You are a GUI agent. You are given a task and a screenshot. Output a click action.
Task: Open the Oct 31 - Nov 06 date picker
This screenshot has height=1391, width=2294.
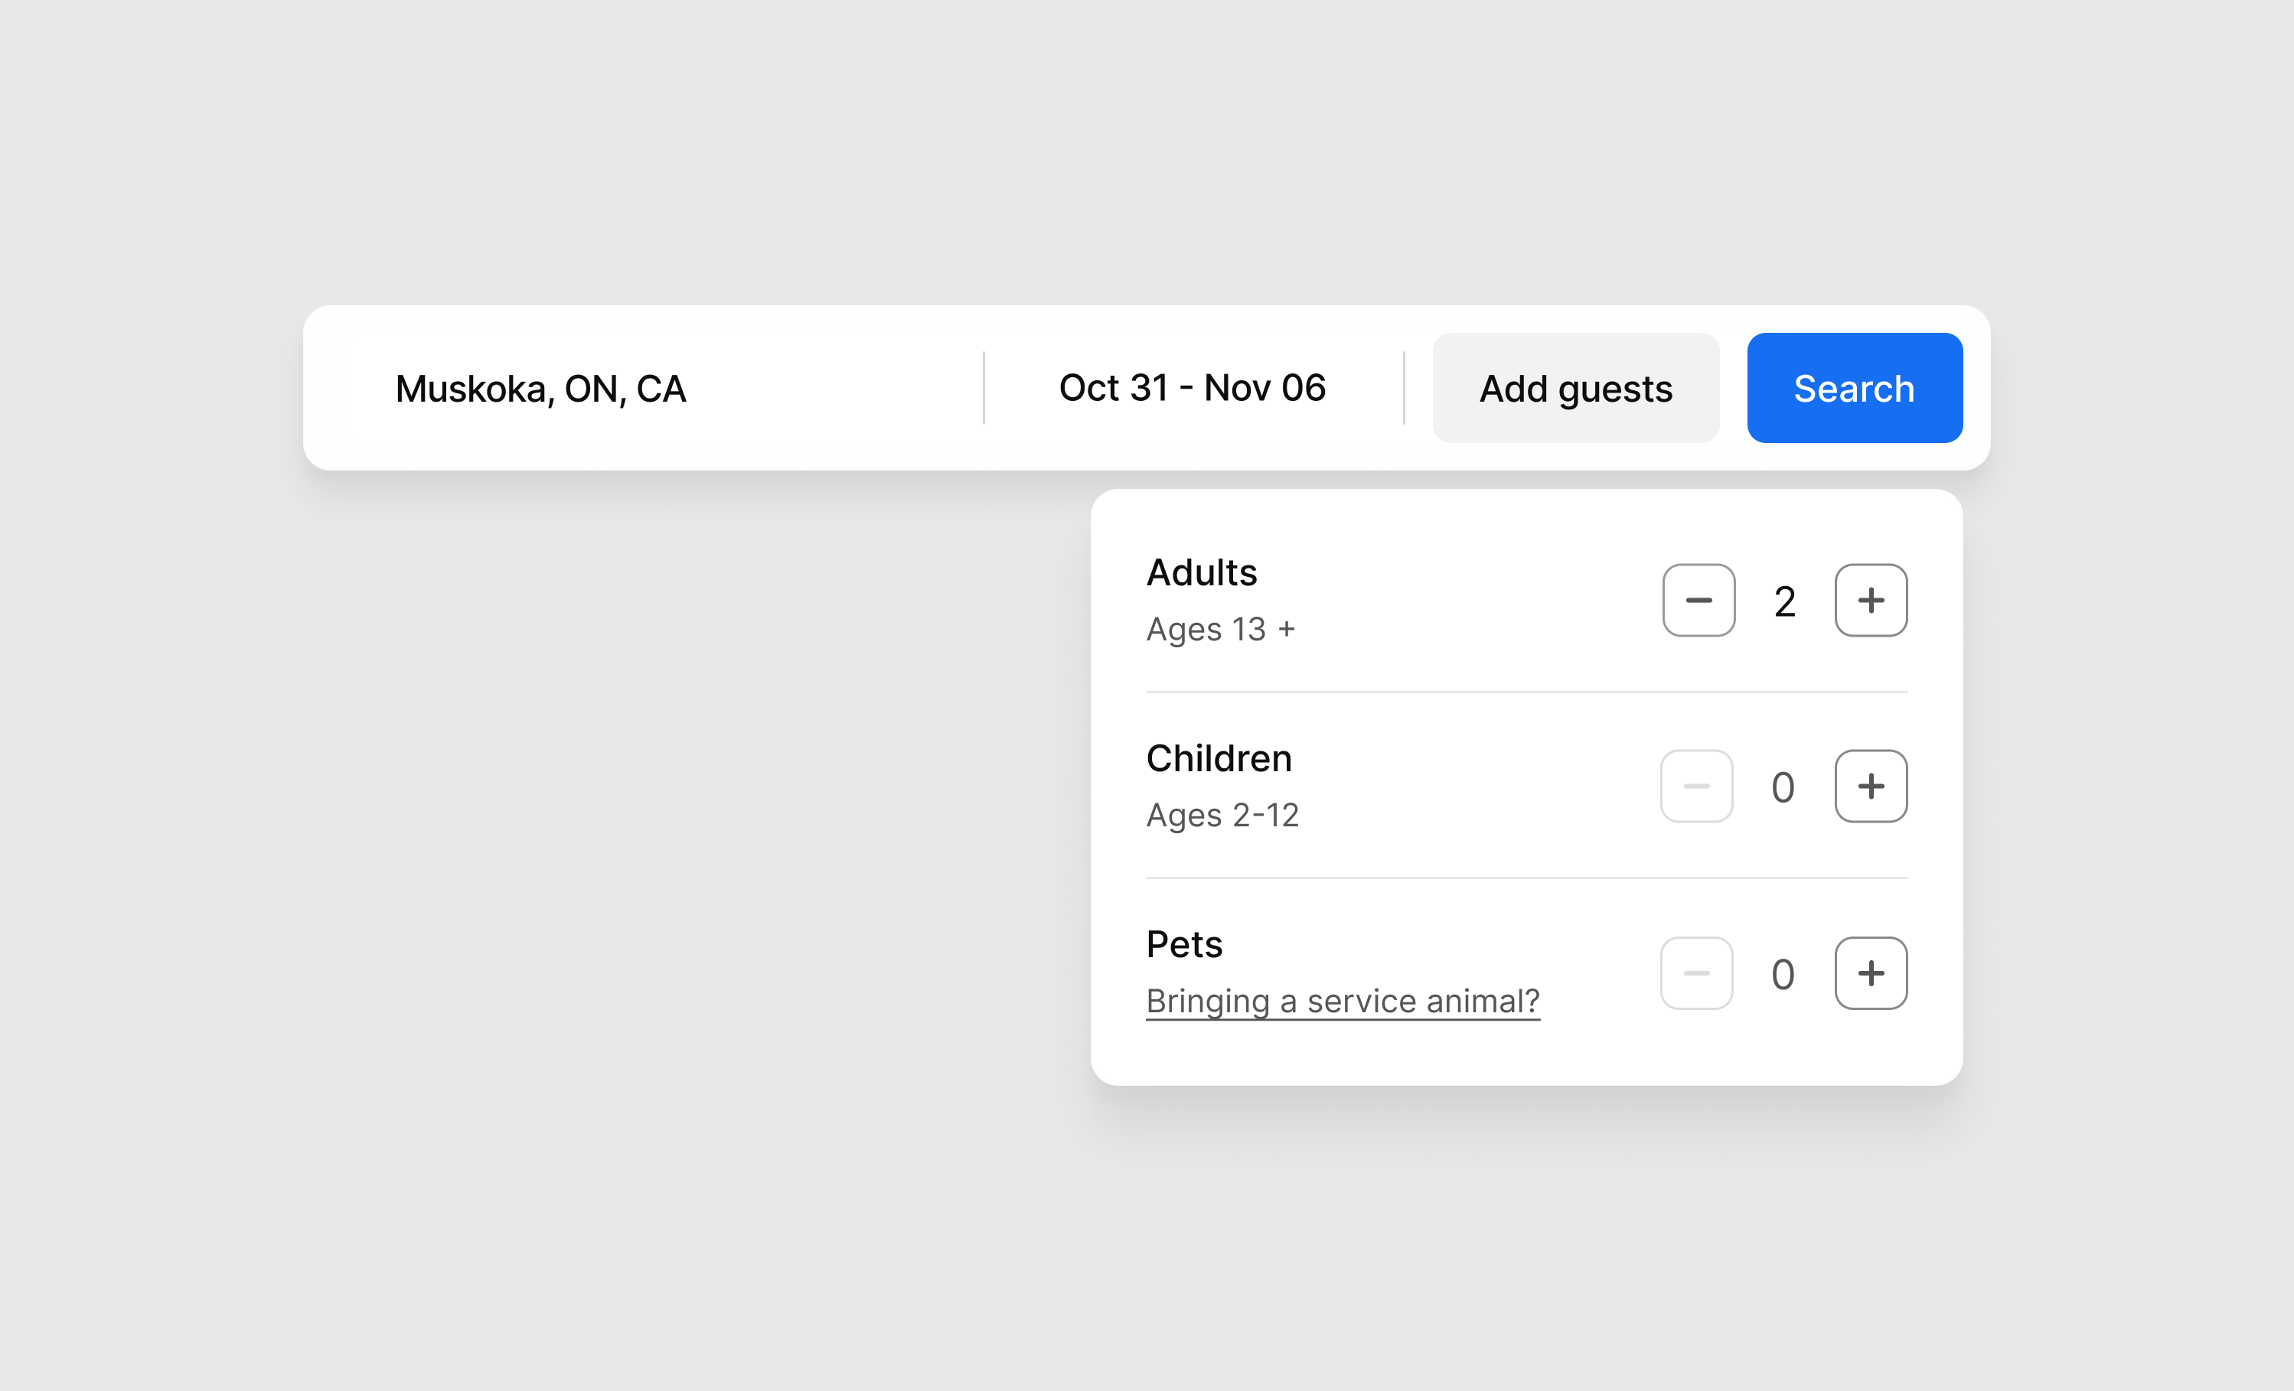[1192, 388]
